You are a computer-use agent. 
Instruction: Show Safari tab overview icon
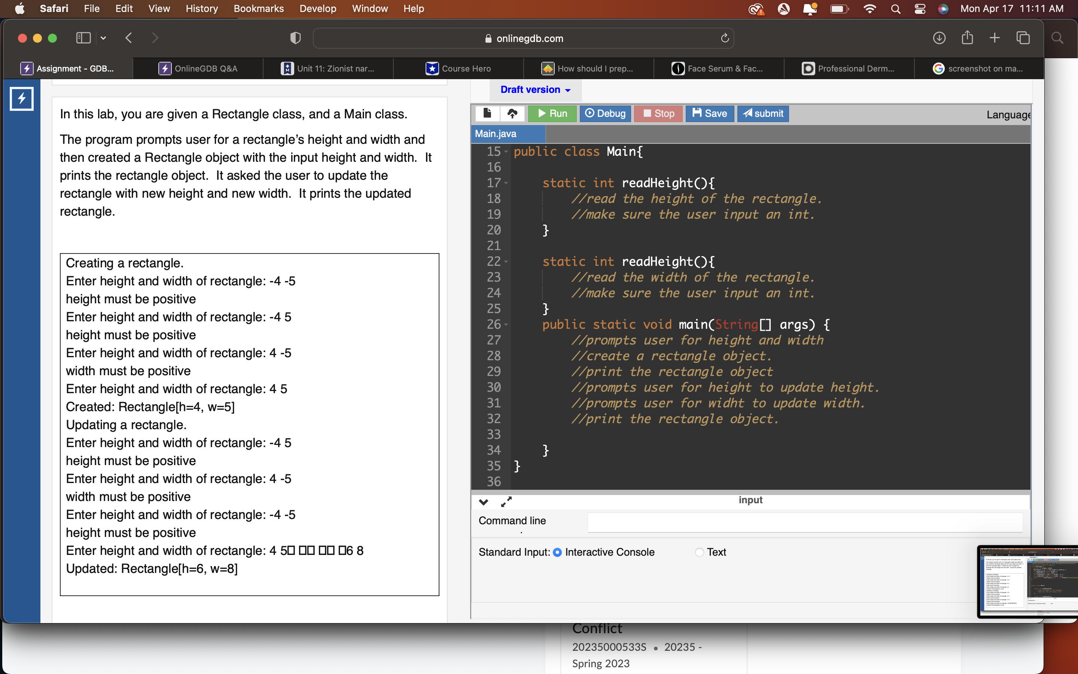click(1023, 38)
